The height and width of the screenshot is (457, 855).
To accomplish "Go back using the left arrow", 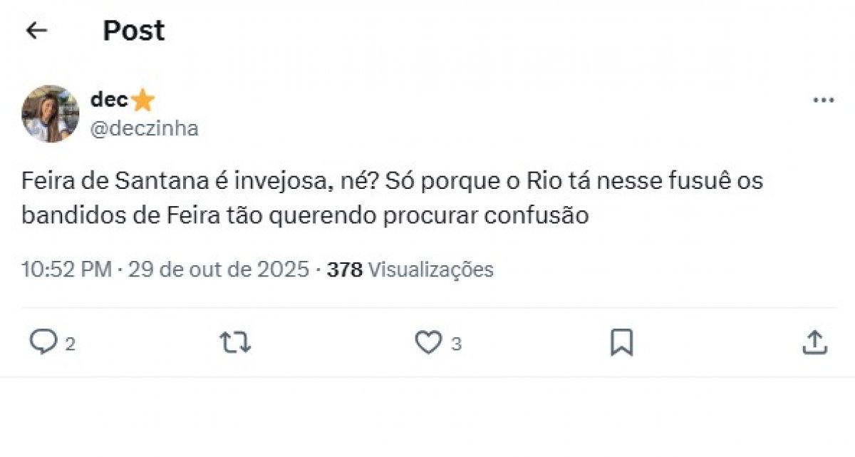I will (x=36, y=31).
